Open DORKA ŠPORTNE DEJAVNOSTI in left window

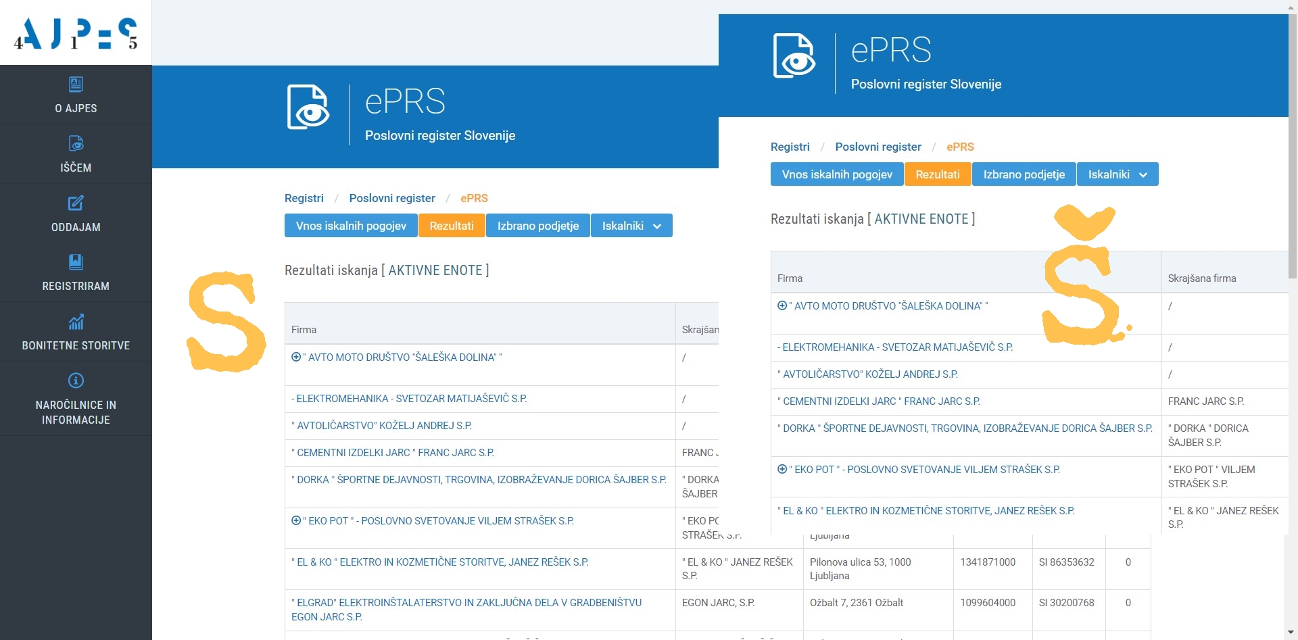click(x=479, y=480)
